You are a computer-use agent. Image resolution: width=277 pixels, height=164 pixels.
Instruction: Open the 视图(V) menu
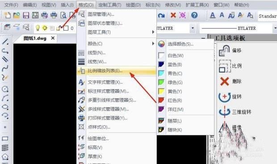[x=49, y=5]
